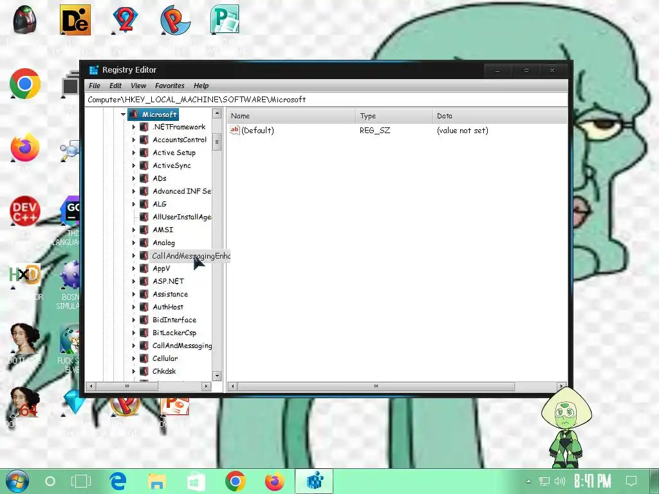Sort values by the Data column
The image size is (659, 494).
pos(500,116)
